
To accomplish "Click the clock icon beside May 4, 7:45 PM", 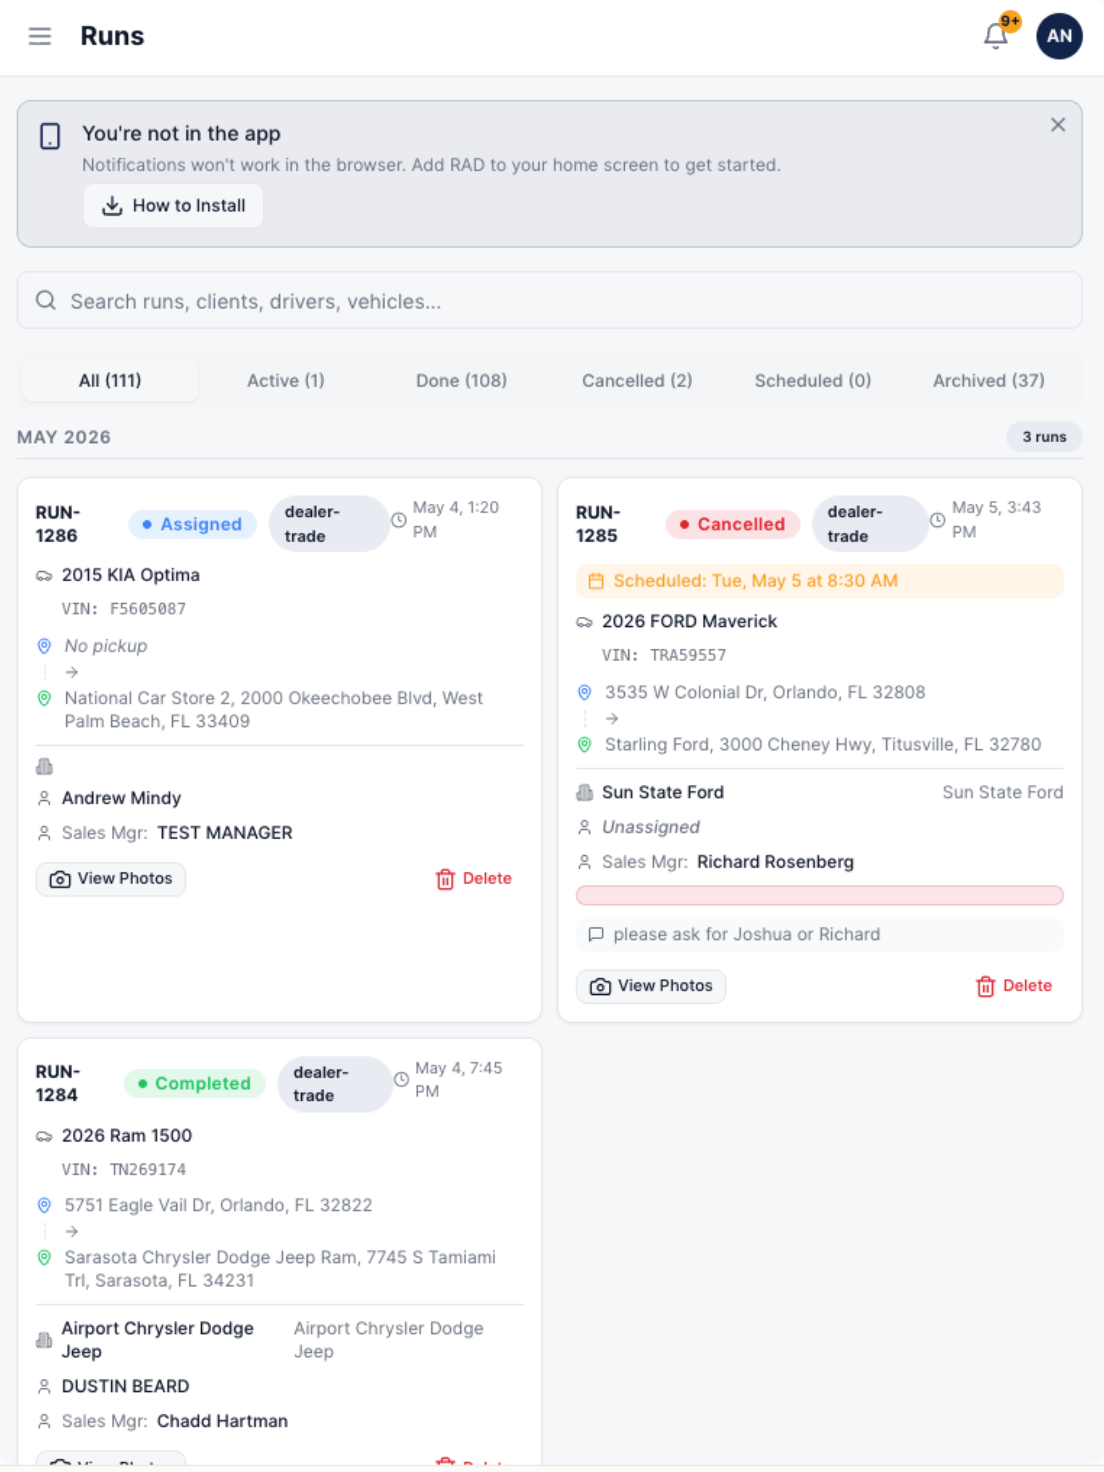I will (401, 1080).
